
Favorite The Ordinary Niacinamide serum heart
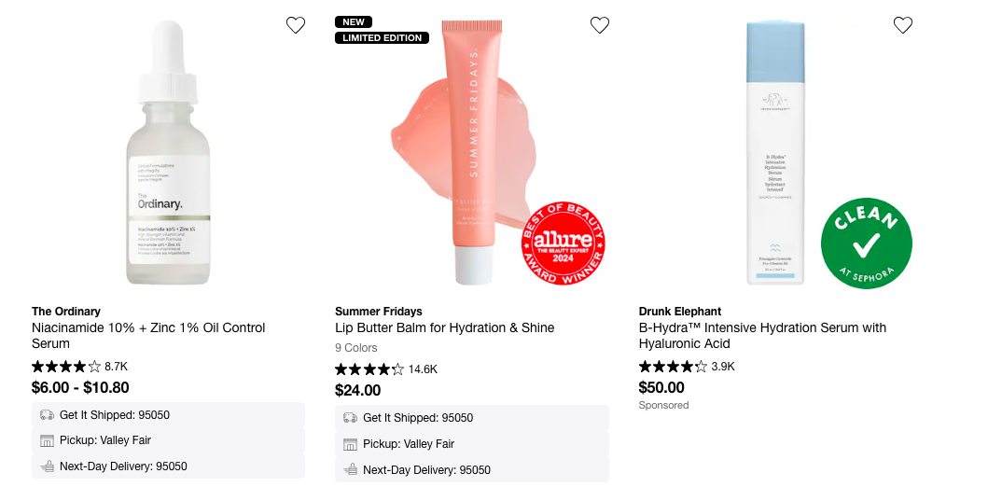point(296,25)
